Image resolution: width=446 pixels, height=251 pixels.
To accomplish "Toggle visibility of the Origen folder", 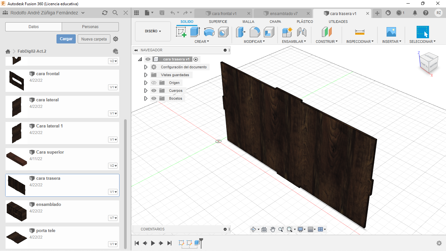I will coord(154,83).
